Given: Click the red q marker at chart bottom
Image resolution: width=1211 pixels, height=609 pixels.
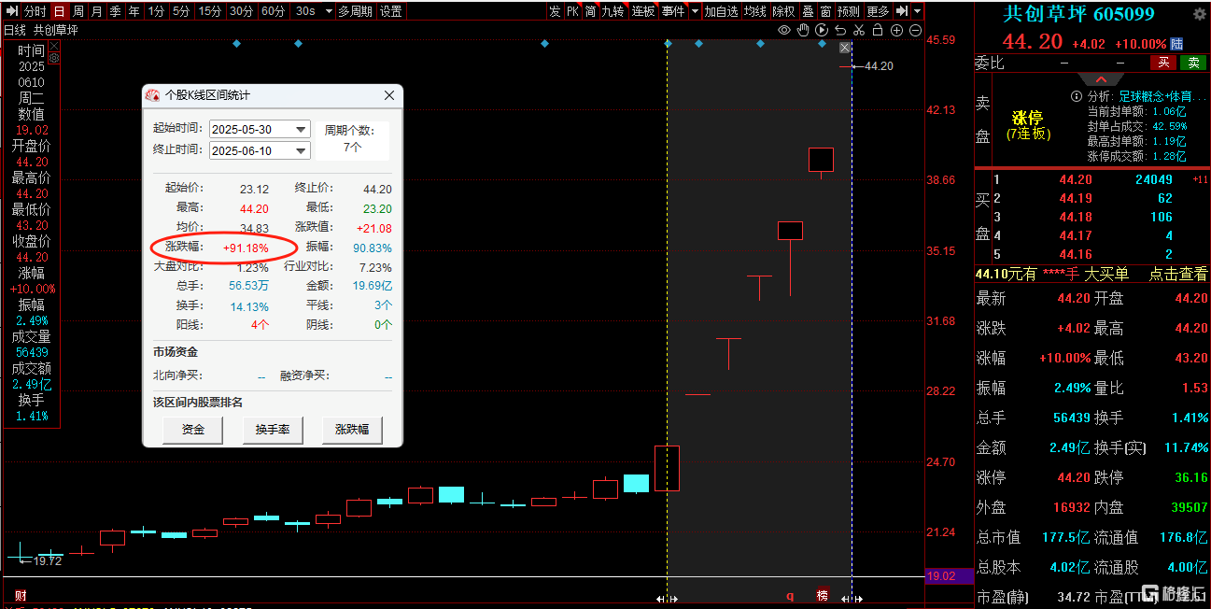Looking at the screenshot, I should click(789, 595).
